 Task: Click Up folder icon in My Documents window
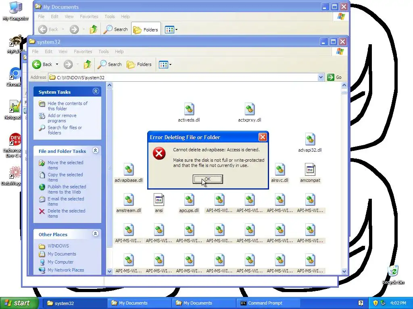click(x=94, y=29)
